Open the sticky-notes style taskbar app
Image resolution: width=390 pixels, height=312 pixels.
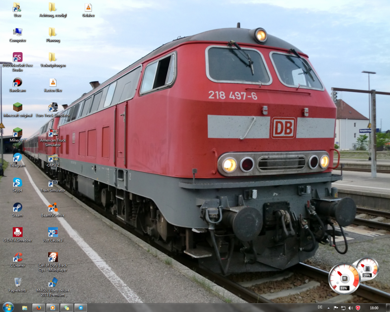point(67,308)
